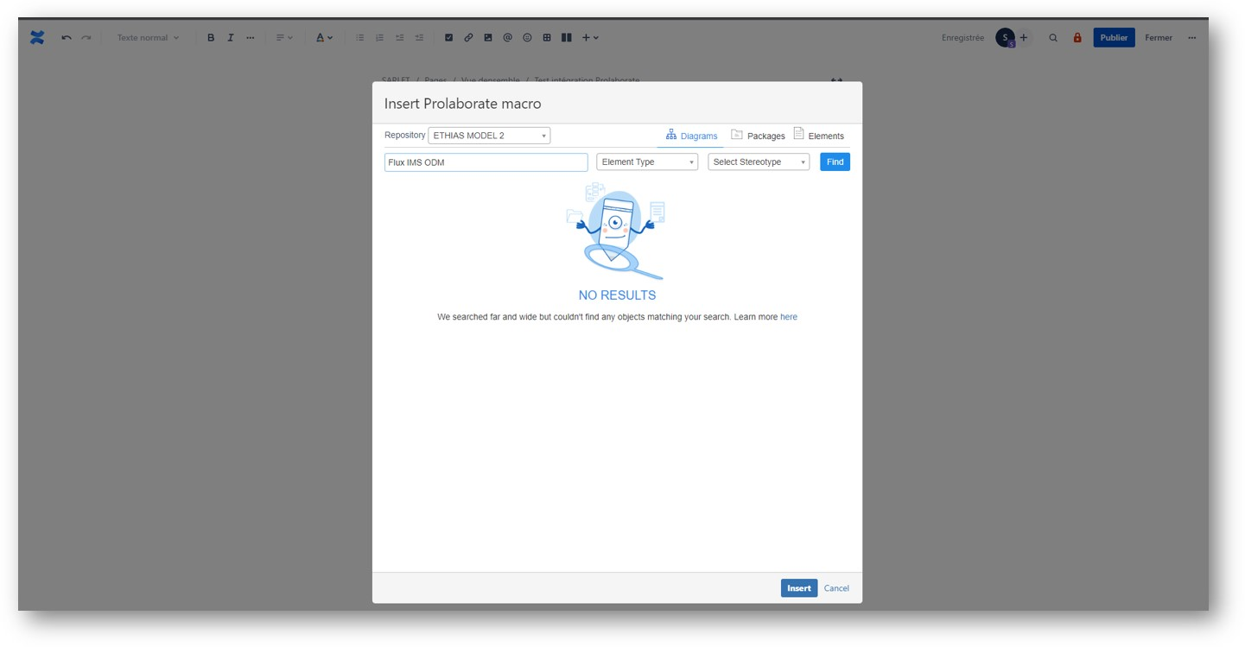The image size is (1245, 647).
Task: Redo the last undone edit
Action: click(x=86, y=38)
